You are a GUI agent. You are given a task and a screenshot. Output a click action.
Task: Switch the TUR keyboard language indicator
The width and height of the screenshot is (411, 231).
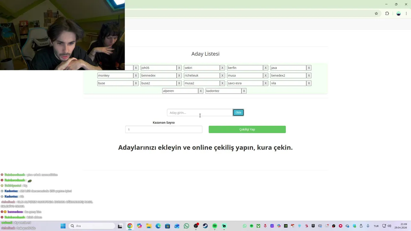(x=376, y=226)
